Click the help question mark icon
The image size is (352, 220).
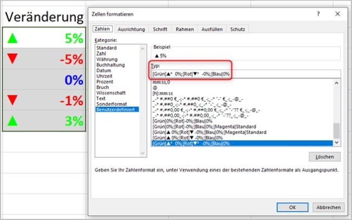click(x=318, y=14)
